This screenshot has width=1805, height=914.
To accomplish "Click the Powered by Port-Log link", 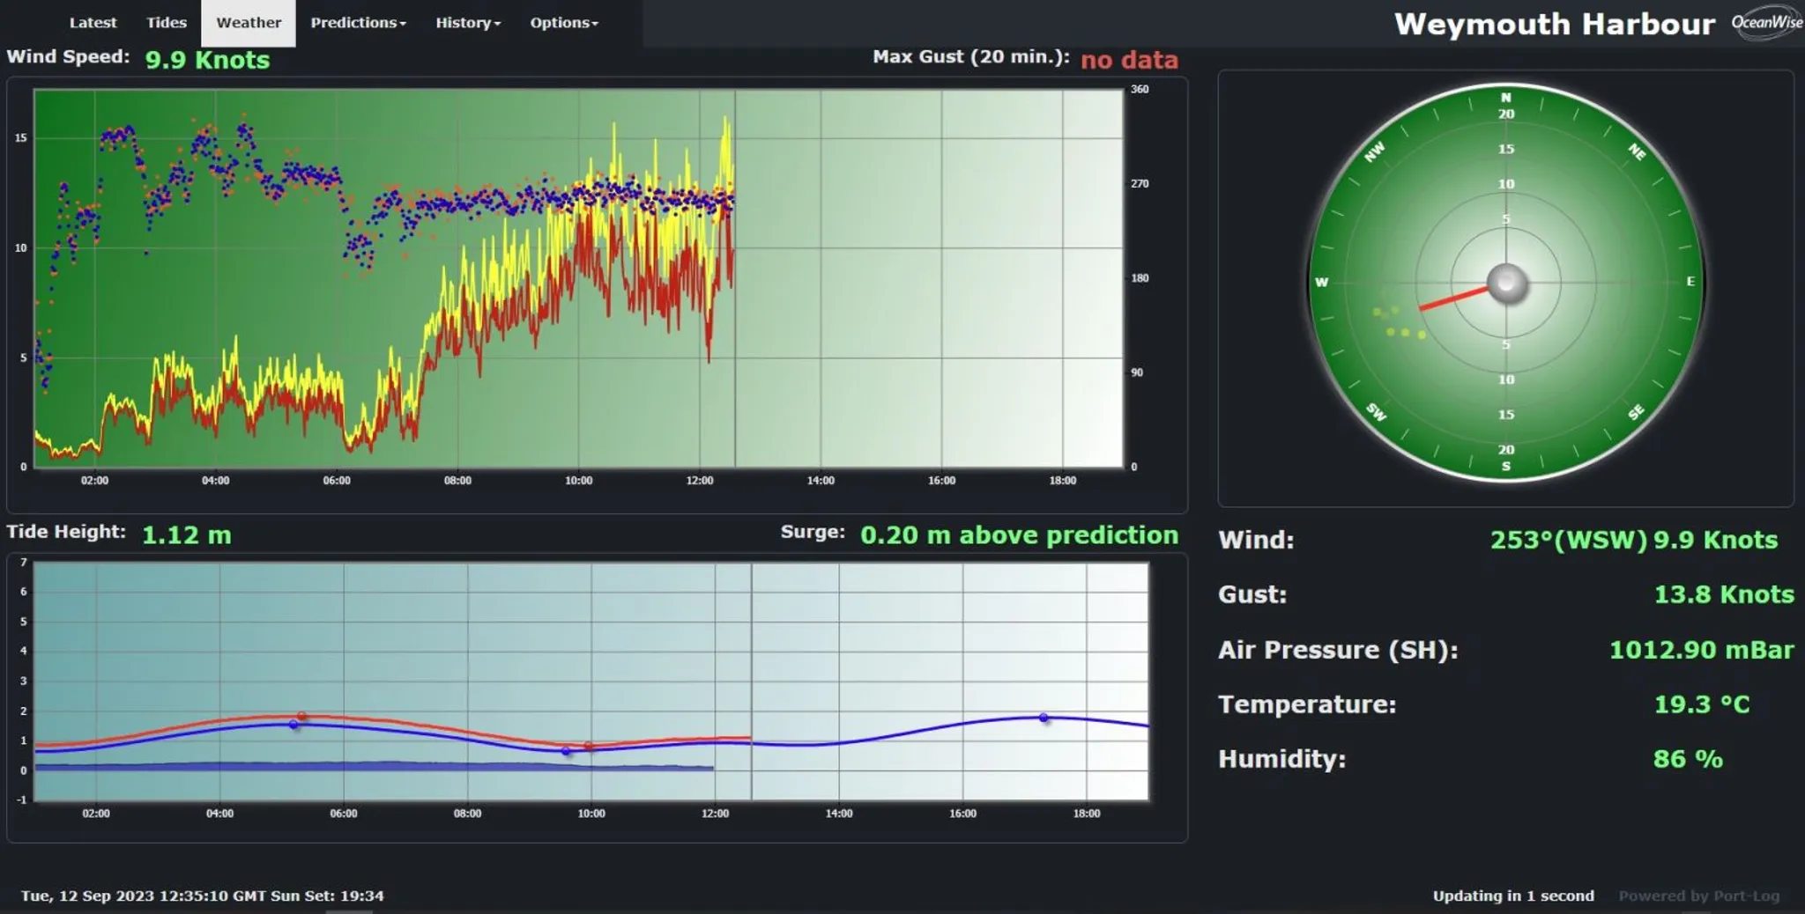I will click(1698, 896).
